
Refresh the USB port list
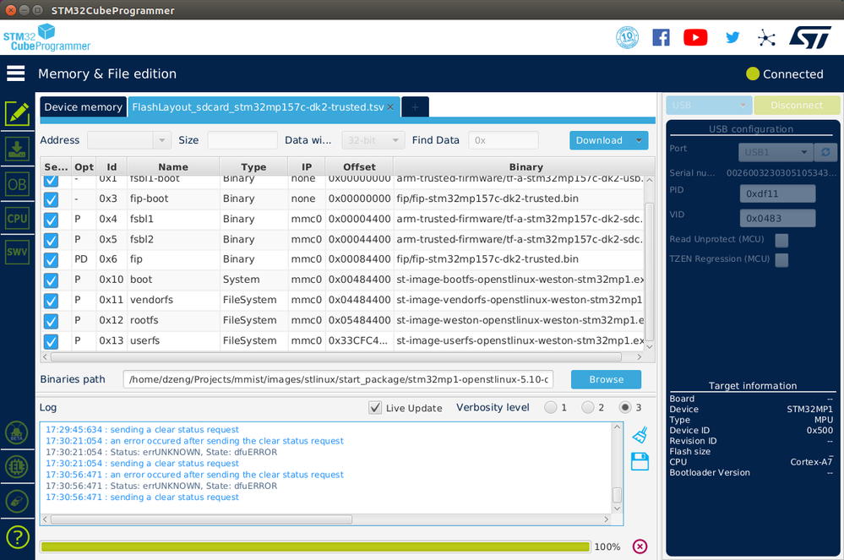click(x=825, y=152)
